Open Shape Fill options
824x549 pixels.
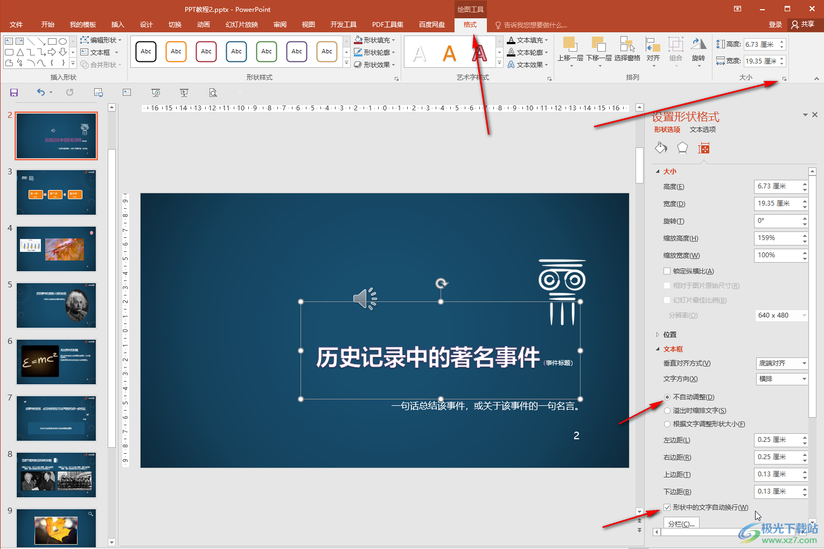tap(375, 40)
